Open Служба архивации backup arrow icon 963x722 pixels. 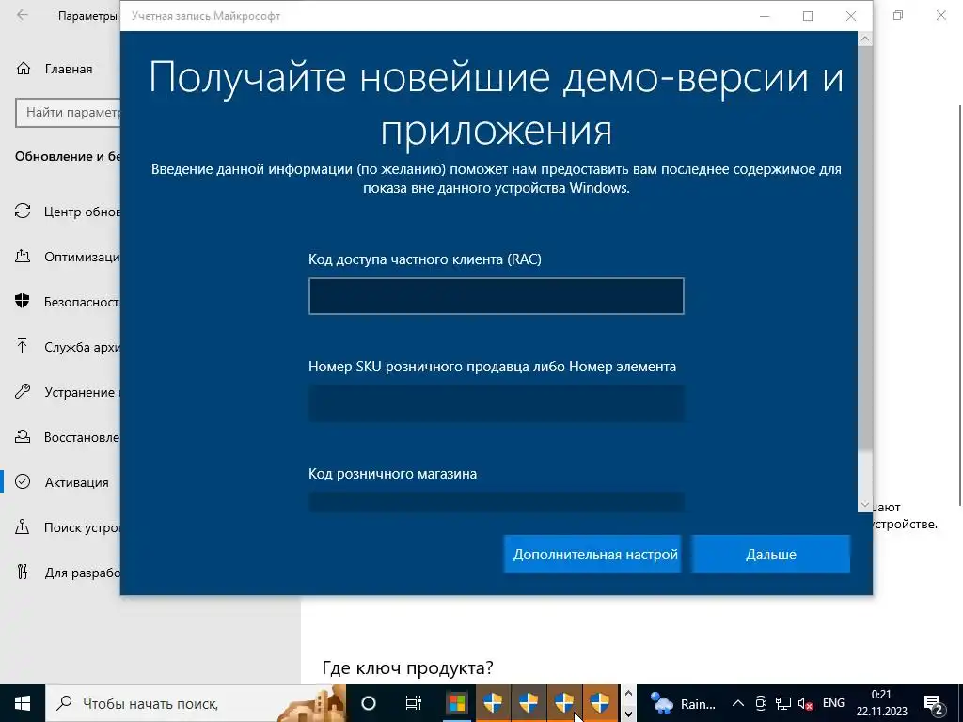pyautogui.click(x=23, y=346)
